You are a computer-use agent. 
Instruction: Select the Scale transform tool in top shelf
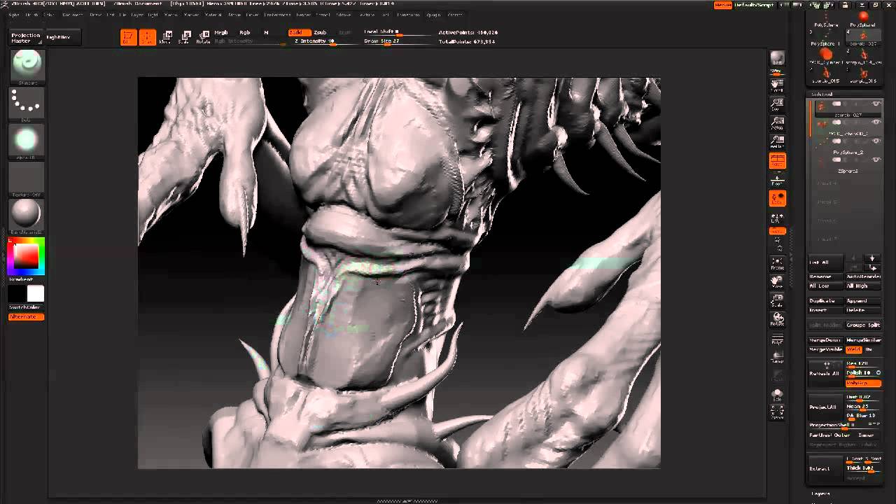click(x=185, y=37)
